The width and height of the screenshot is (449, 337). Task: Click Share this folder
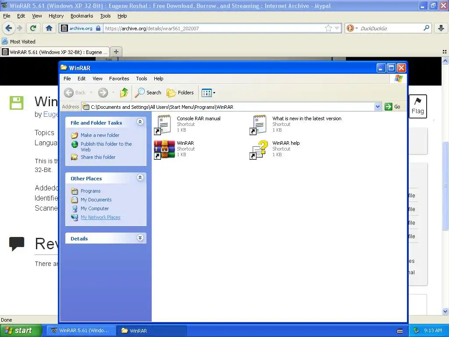pos(98,157)
